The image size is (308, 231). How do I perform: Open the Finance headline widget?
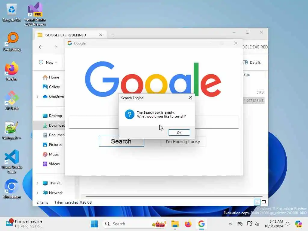point(25,224)
